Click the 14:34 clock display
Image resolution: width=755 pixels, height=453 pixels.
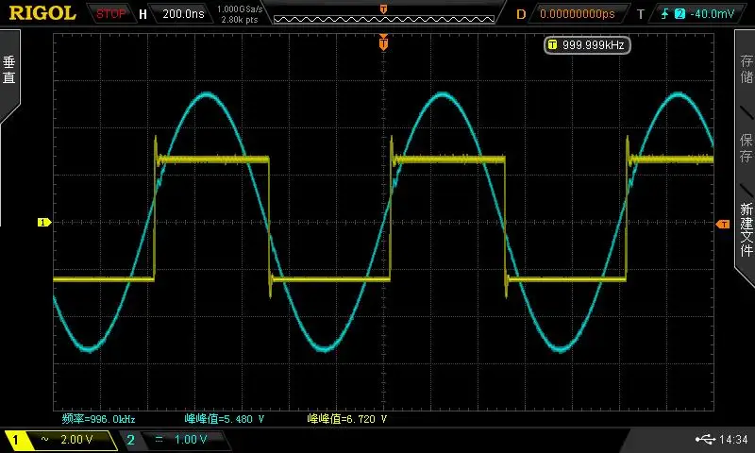pos(733,440)
